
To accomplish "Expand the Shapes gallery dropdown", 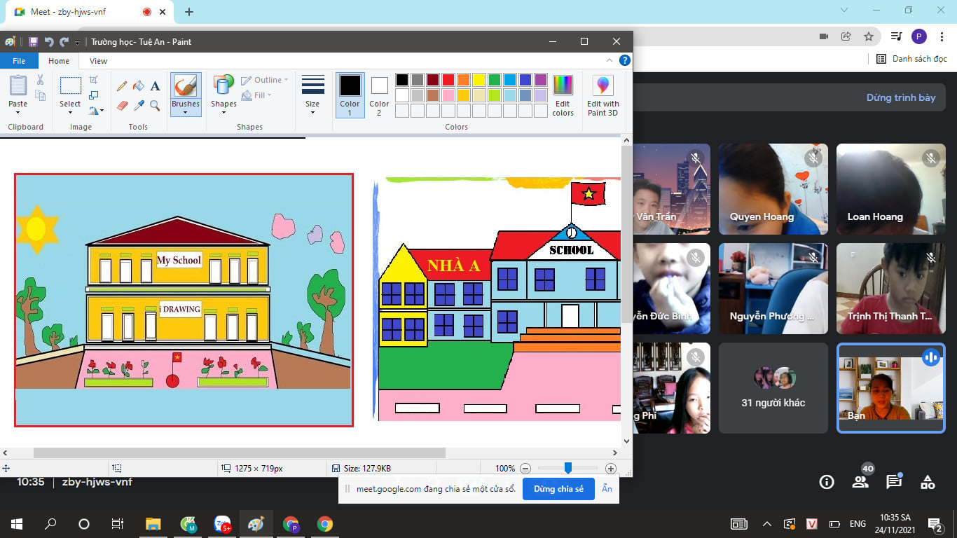I will click(x=223, y=112).
